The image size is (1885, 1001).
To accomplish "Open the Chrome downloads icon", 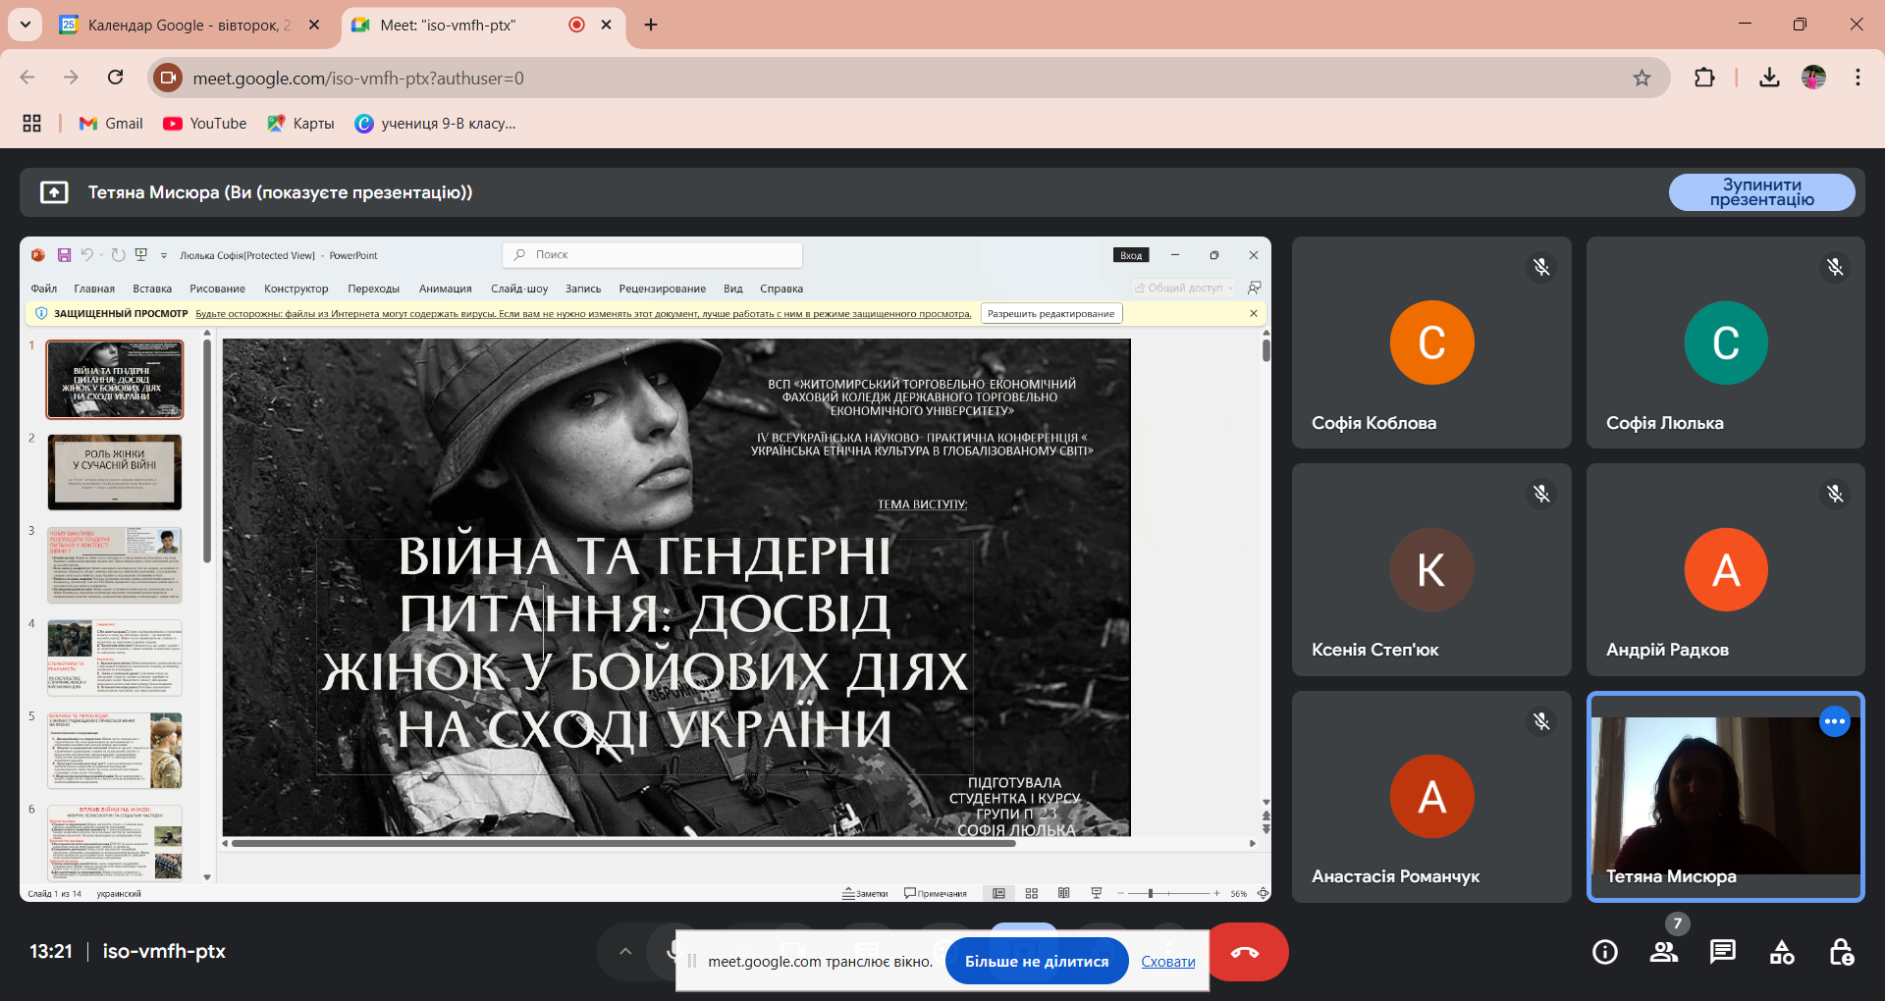I will (x=1769, y=78).
